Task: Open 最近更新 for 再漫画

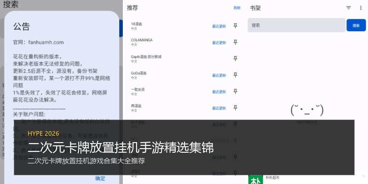Action: coord(219,108)
